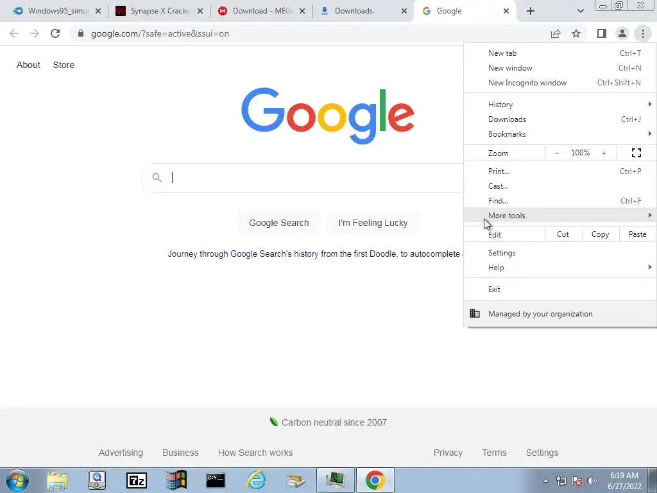The image size is (657, 493).
Task: Open the tab search dropdown chevron
Action: pos(580,11)
